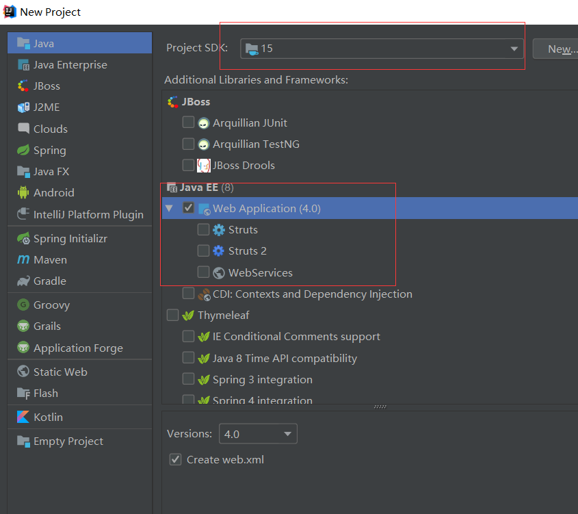This screenshot has width=578, height=514.
Task: Click the Static Web globe icon
Action: tap(23, 372)
